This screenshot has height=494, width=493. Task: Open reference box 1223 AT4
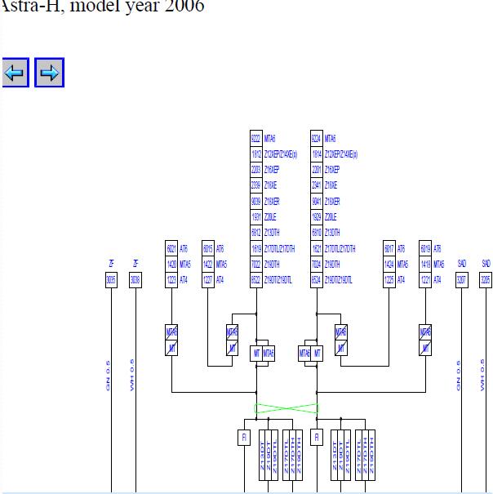(x=171, y=280)
